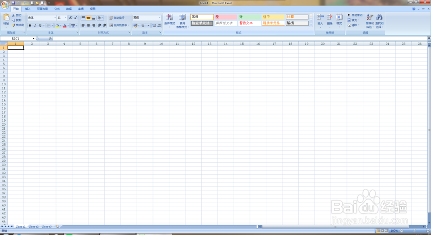Click Clear (清除) button
431x235 pixels.
pyautogui.click(x=353, y=25)
